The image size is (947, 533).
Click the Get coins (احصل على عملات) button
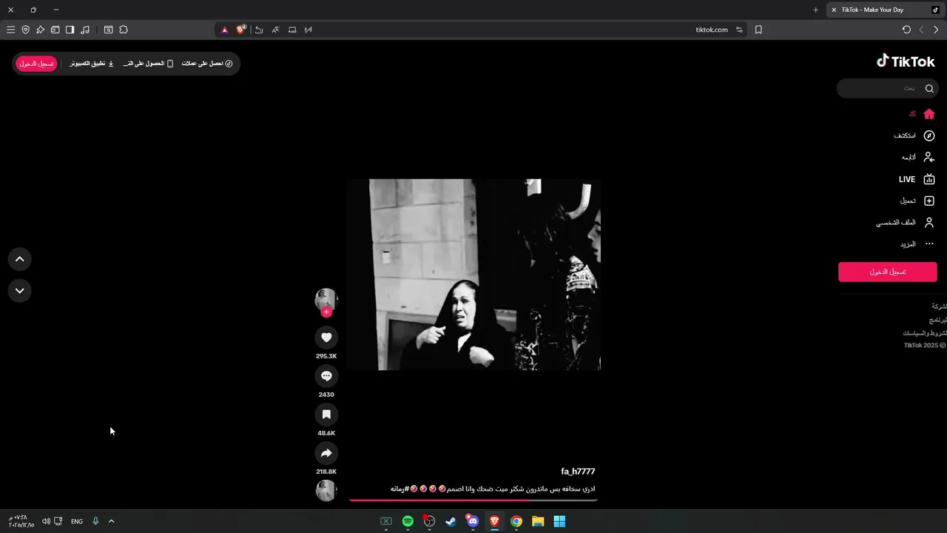208,64
